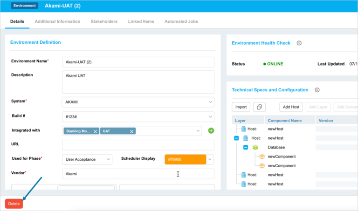The width and height of the screenshot is (358, 211).
Task: Open the Stakeholders tab
Action: [x=104, y=21]
